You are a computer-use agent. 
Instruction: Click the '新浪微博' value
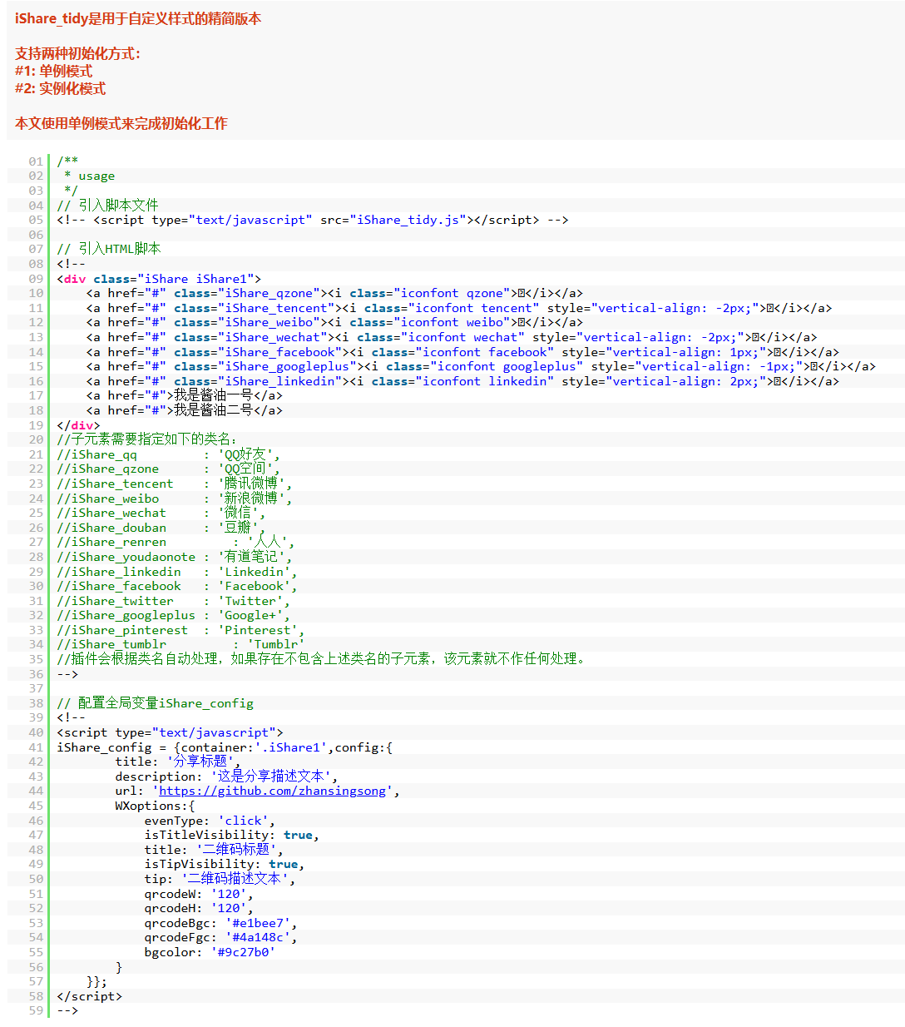252,499
